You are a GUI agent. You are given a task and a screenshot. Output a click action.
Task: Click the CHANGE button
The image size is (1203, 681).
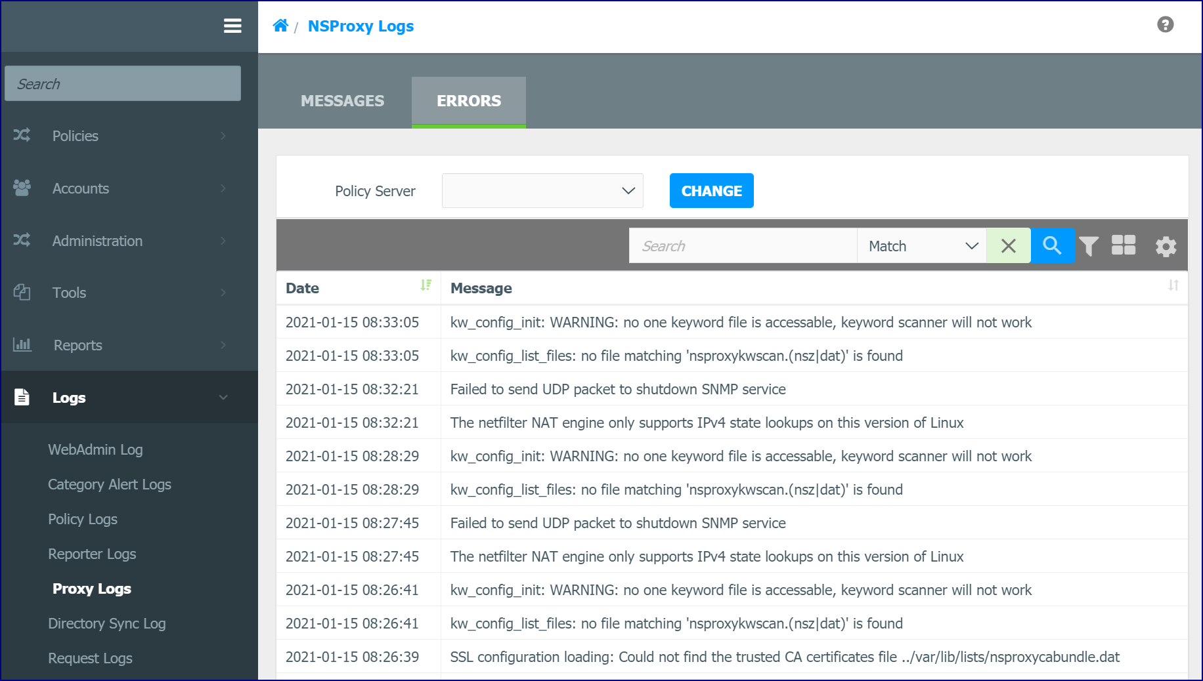pos(712,191)
